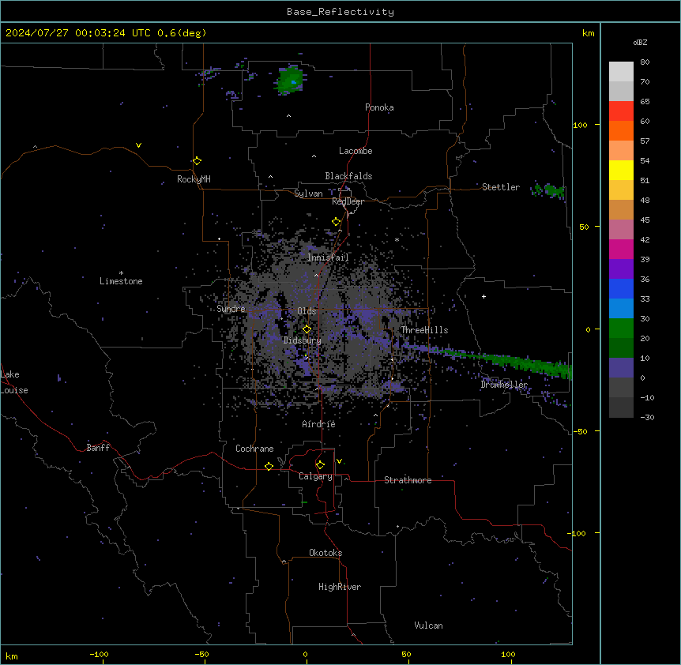Click the Banff label
Viewport: 681px width, 665px height.
[x=98, y=448]
